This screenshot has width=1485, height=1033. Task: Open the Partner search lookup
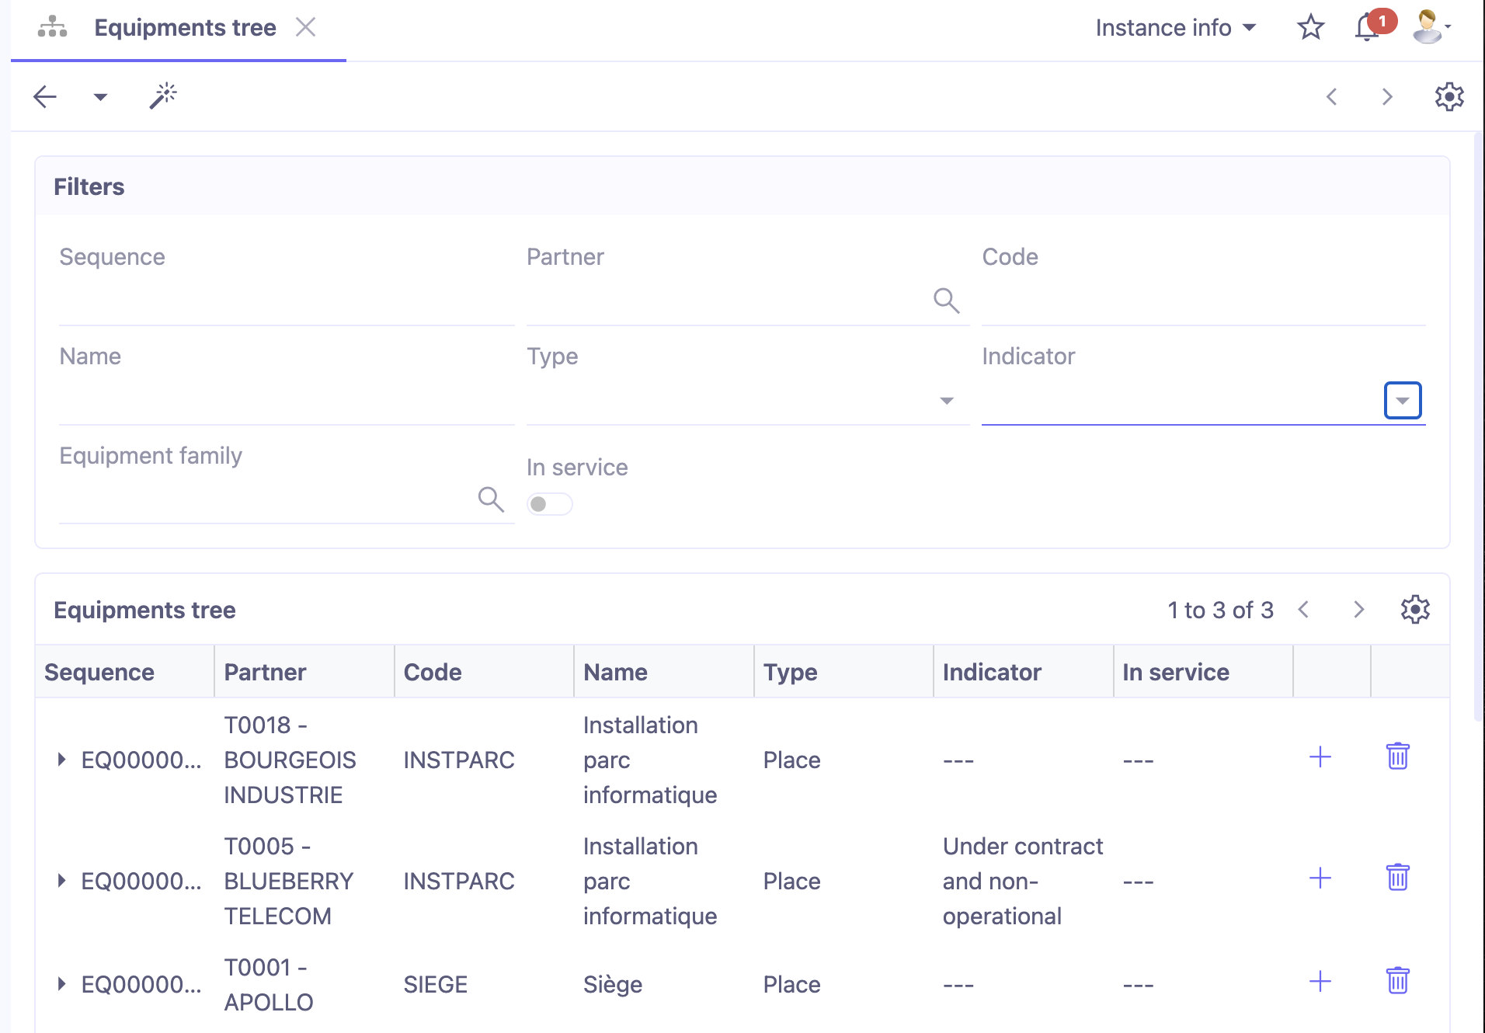[946, 301]
